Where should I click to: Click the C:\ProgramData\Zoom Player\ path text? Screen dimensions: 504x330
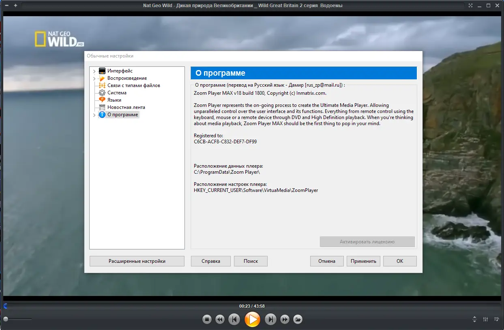point(227,172)
